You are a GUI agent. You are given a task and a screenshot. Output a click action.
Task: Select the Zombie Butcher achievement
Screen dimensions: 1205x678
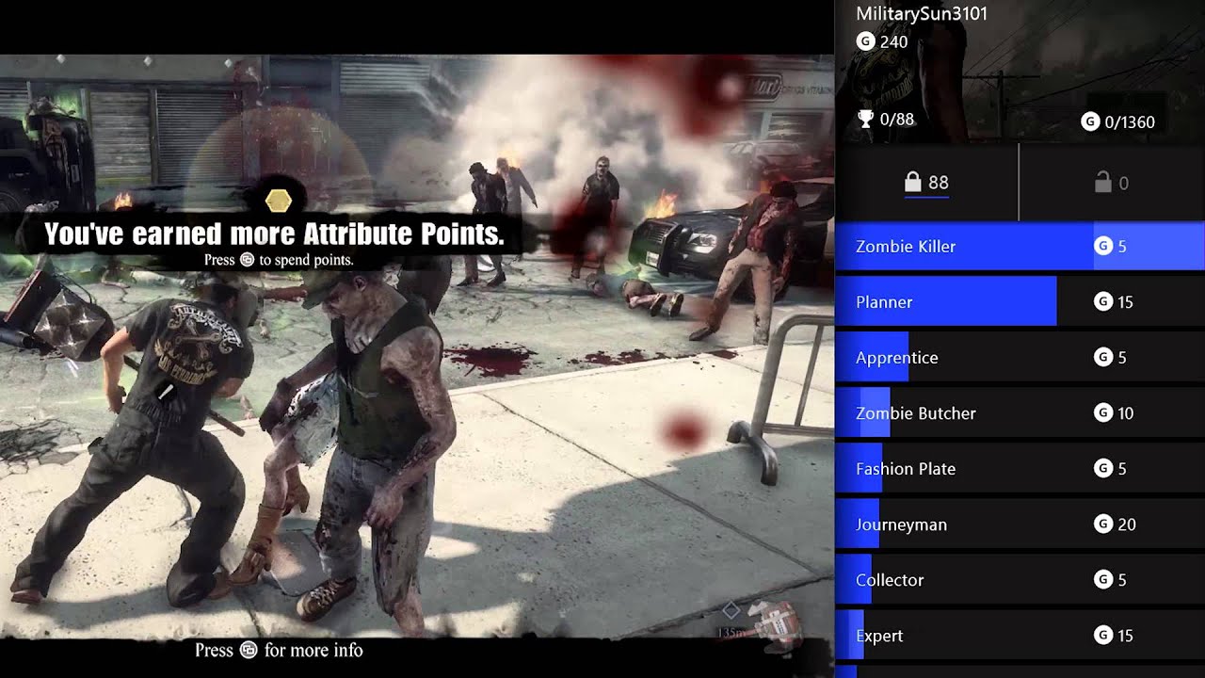[x=1020, y=413]
